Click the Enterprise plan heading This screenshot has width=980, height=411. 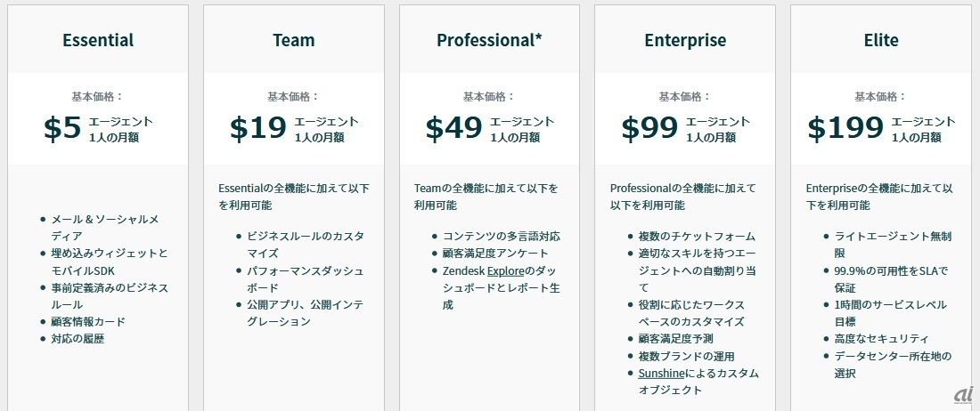(685, 40)
